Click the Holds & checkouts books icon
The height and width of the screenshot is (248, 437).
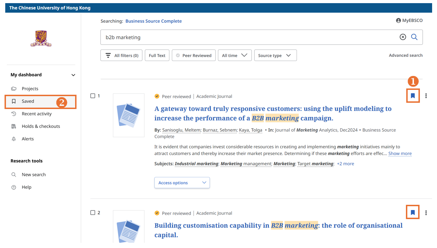(14, 126)
